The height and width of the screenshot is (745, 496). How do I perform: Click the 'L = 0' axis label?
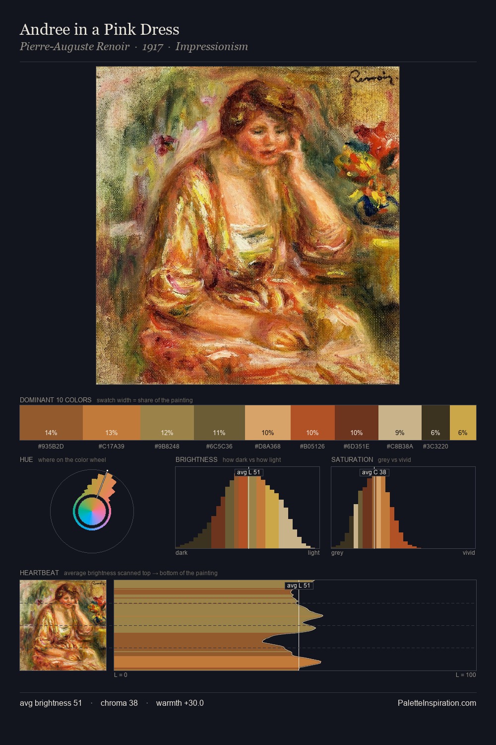point(121,675)
